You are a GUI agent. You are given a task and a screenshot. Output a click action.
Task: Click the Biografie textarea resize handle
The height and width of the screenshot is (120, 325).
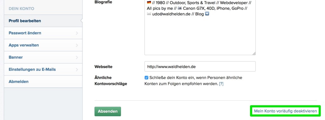pyautogui.click(x=254, y=53)
